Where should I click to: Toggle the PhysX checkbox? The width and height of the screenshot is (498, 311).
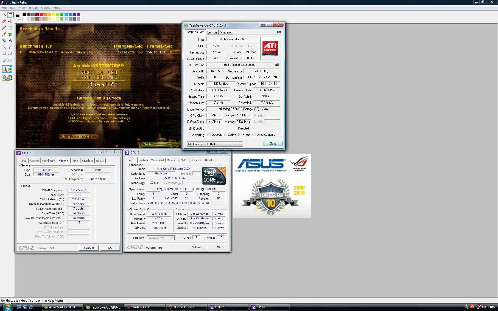tap(240, 135)
